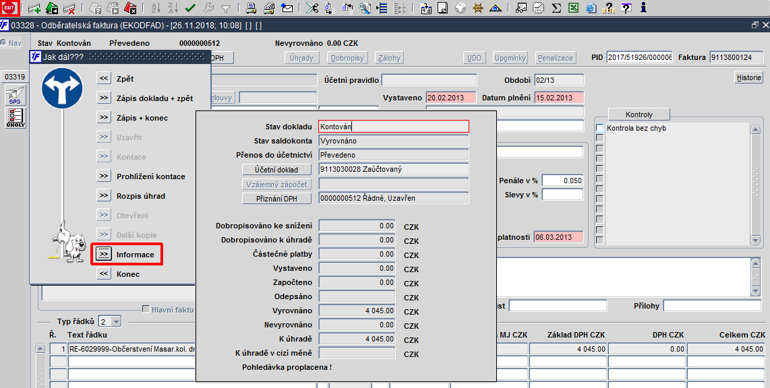Click the Upomínky button

(x=510, y=58)
